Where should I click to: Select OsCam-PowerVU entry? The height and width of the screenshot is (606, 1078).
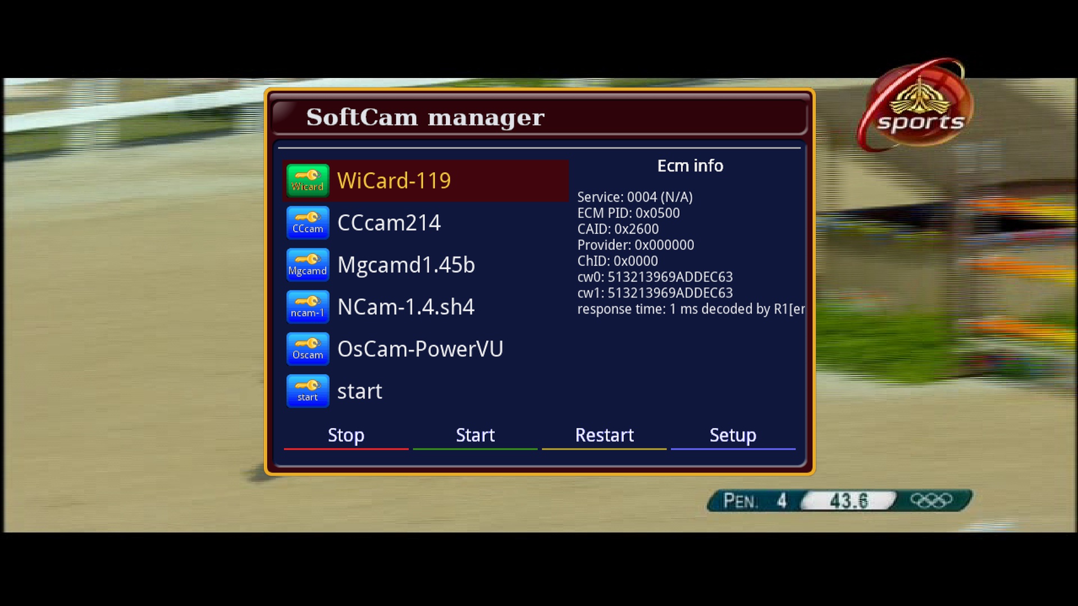(426, 349)
